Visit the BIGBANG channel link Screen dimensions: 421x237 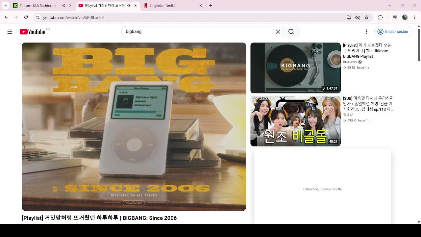coord(350,62)
